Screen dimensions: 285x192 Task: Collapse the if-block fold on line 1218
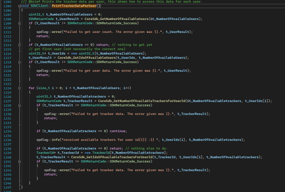coord(19,62)
